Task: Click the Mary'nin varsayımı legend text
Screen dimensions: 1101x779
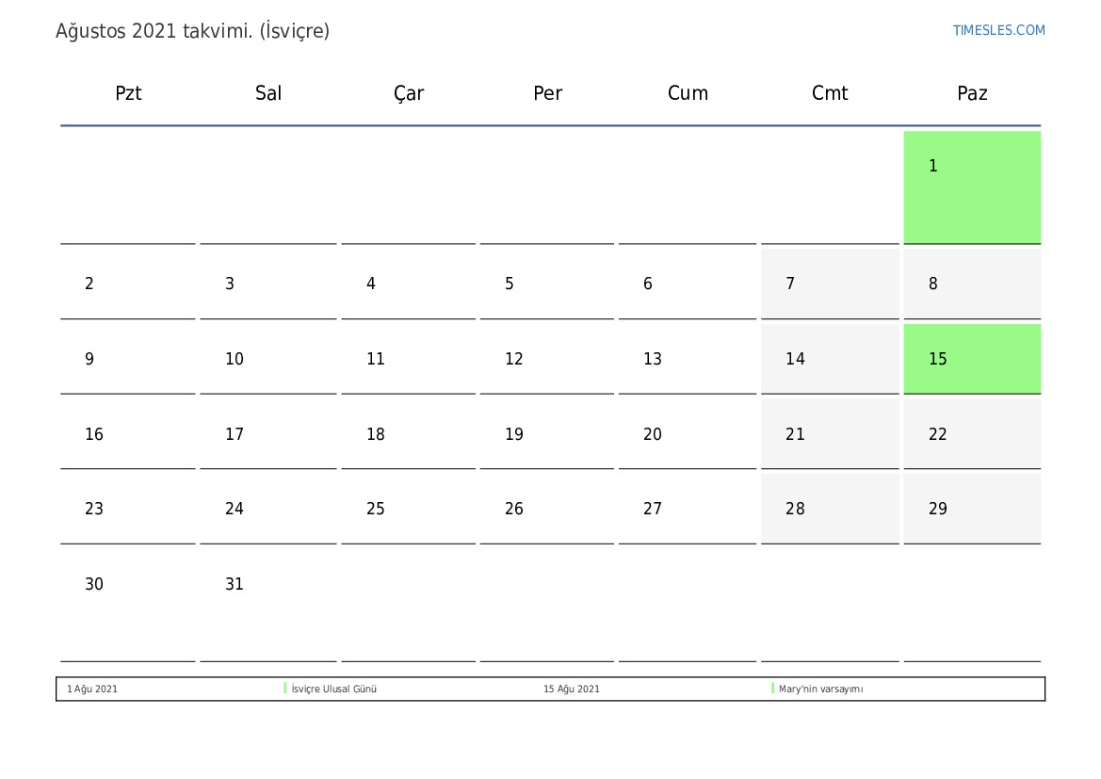Action: [x=820, y=690]
